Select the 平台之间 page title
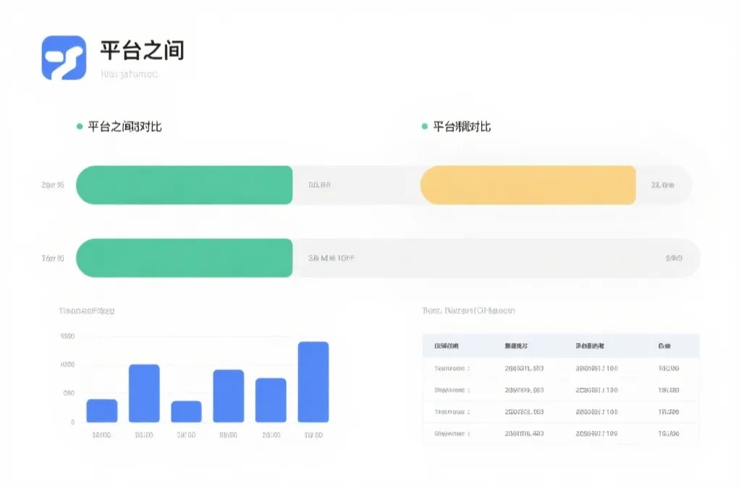 [x=143, y=51]
